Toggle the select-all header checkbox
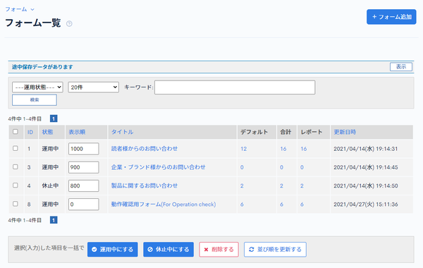The height and width of the screenshot is (268, 423). click(x=16, y=131)
